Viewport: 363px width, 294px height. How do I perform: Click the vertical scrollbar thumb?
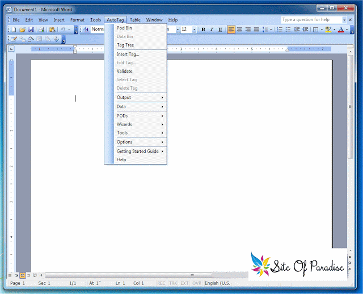[x=350, y=107]
